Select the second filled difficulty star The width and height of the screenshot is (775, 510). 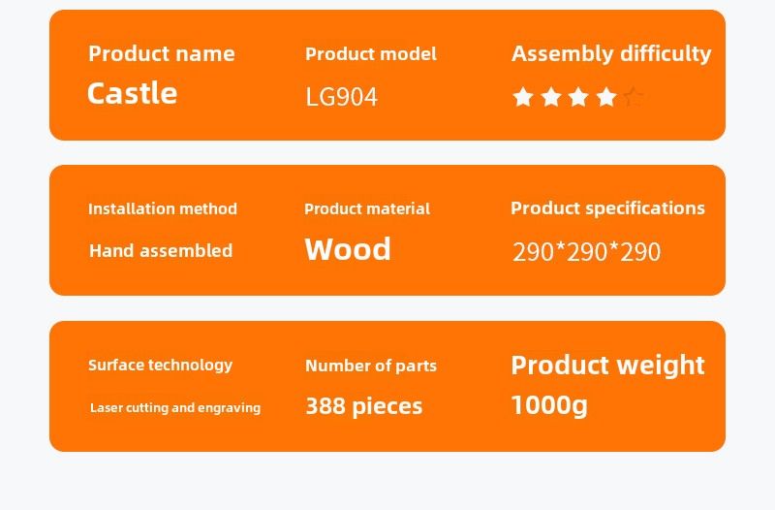click(x=551, y=97)
